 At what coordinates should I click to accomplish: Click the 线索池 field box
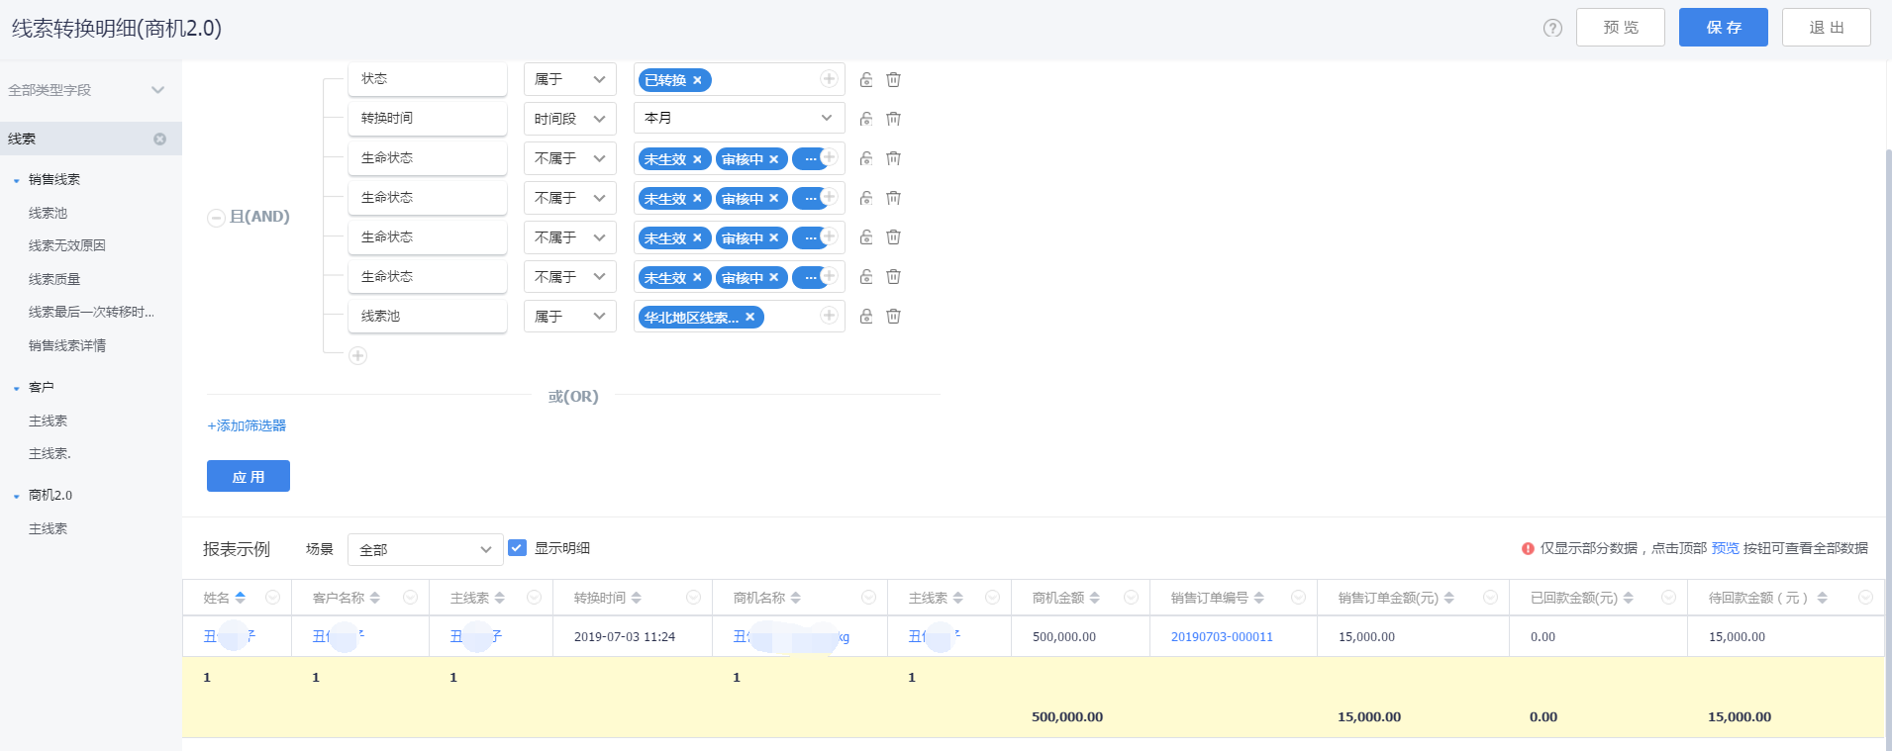(x=428, y=317)
